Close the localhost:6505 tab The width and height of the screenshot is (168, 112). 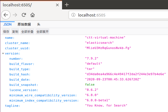click(57, 5)
